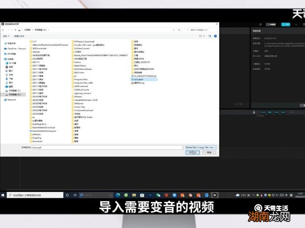Open the WPS app from the taskbar

point(166,195)
